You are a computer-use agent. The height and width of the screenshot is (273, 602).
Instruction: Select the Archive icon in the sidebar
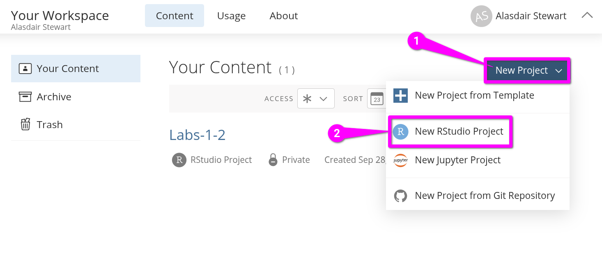click(25, 97)
